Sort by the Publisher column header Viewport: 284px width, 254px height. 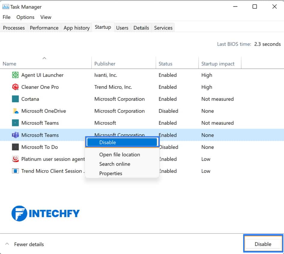(x=105, y=64)
